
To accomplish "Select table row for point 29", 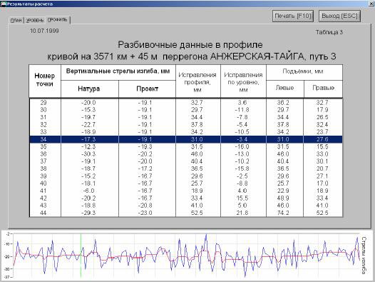I will pyautogui.click(x=186, y=103).
